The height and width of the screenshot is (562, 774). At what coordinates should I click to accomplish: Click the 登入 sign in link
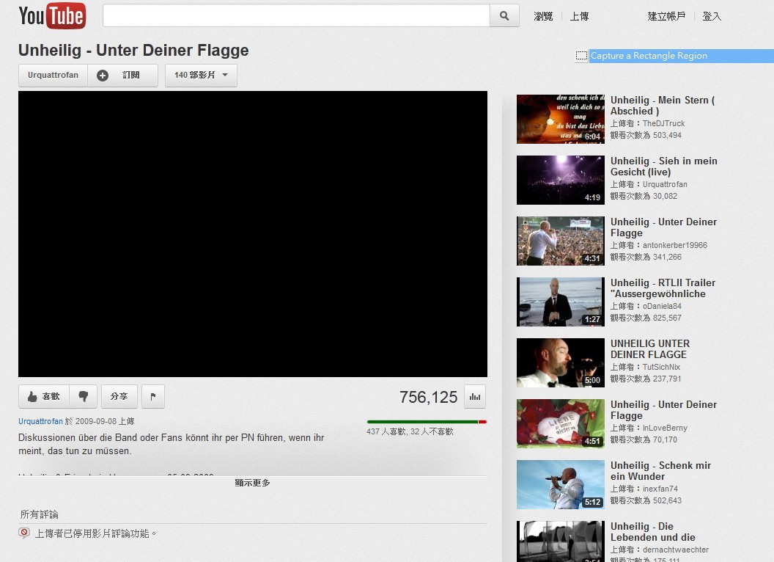[711, 16]
